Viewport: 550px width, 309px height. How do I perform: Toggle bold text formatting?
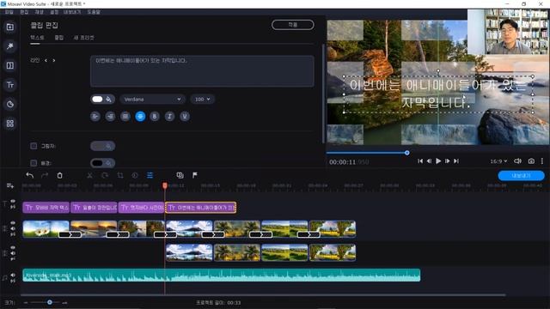tap(155, 117)
